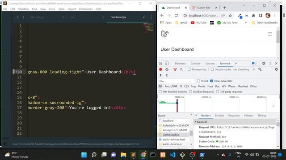
Task: Toggle the network filter funnel icon
Action: 175,69
